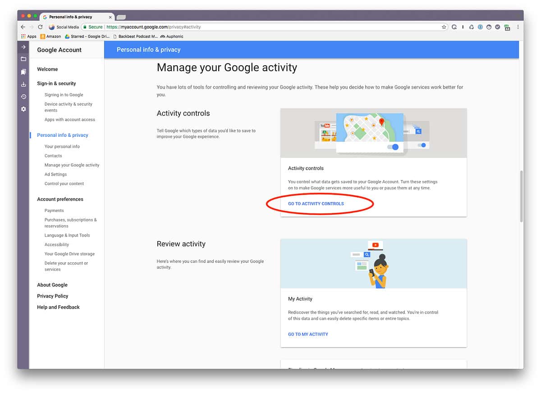Click the address bar URL field
Viewport: 541px width, 393px height.
[264, 27]
